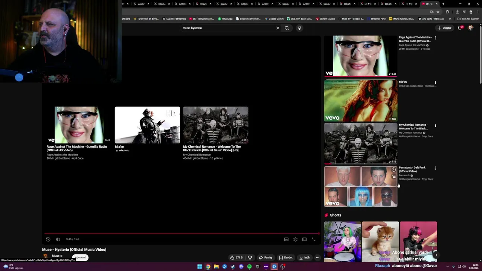Open the account avatar menu
Viewport: 482px width, 271px height.
click(470, 28)
